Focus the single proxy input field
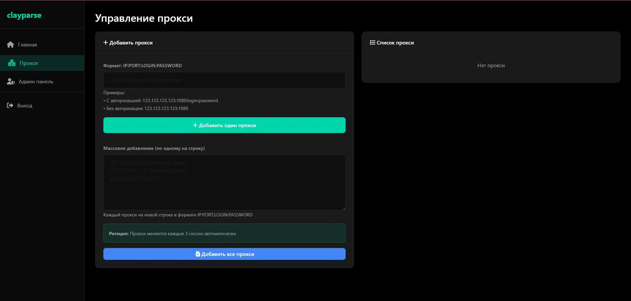Viewport: 631px width, 301px height. click(224, 80)
